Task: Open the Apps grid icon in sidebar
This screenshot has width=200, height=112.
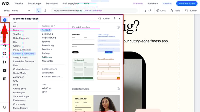Action: (x=5, y=54)
